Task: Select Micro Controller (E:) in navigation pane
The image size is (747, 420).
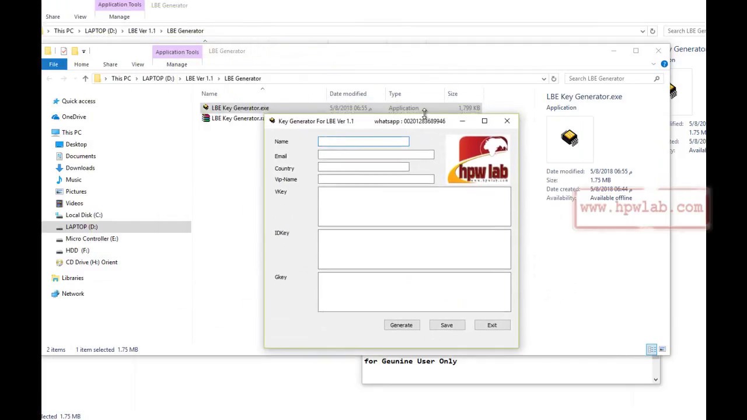Action: coord(92,239)
